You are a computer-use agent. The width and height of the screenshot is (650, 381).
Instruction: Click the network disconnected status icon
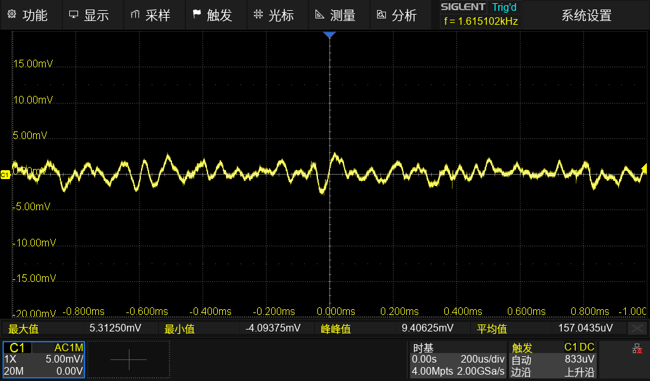[x=637, y=349]
